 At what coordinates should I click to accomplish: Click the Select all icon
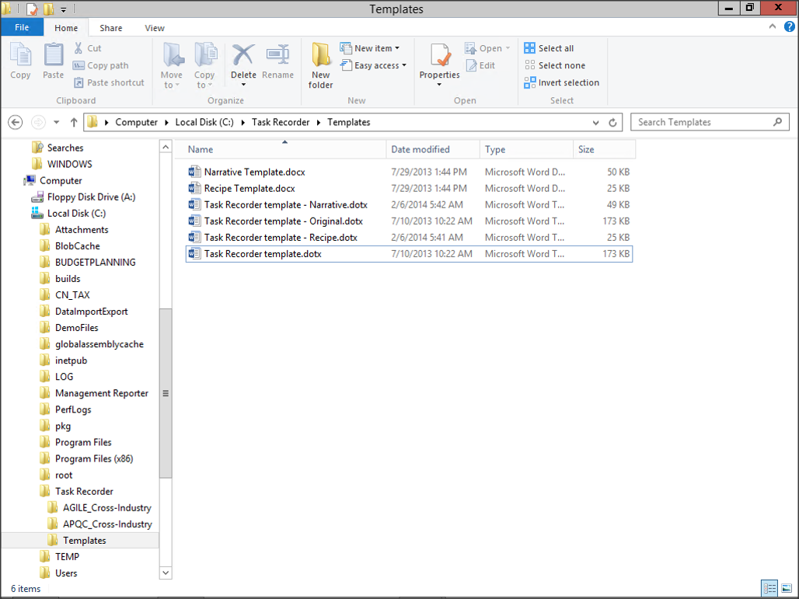(530, 48)
